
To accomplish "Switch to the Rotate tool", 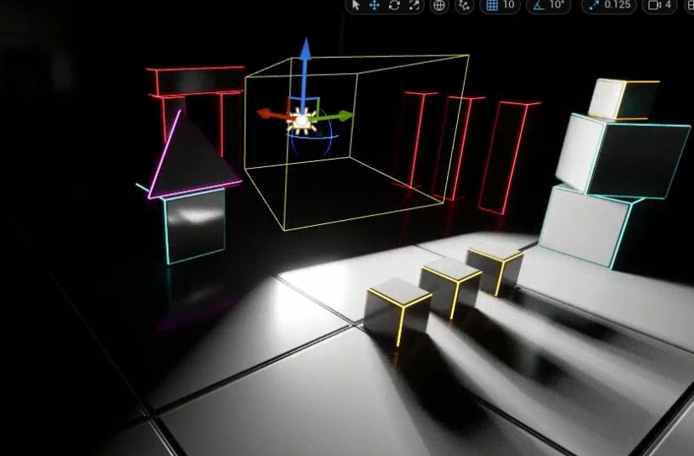I will click(x=394, y=5).
